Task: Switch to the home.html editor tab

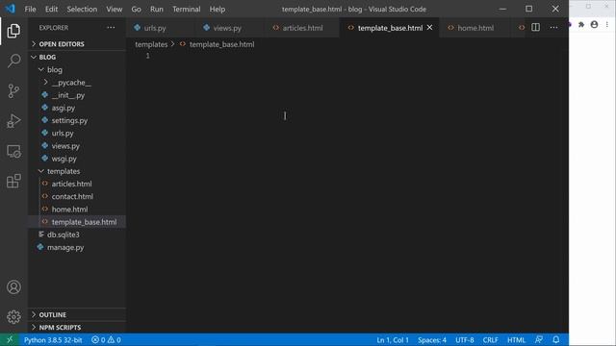Action: pyautogui.click(x=475, y=28)
